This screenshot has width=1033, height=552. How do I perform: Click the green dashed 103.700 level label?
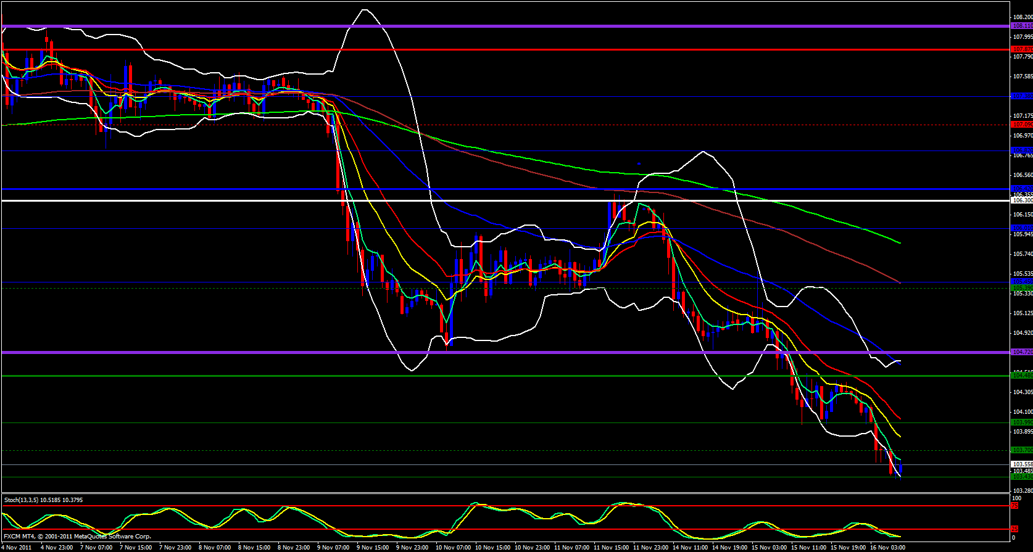pos(1022,450)
